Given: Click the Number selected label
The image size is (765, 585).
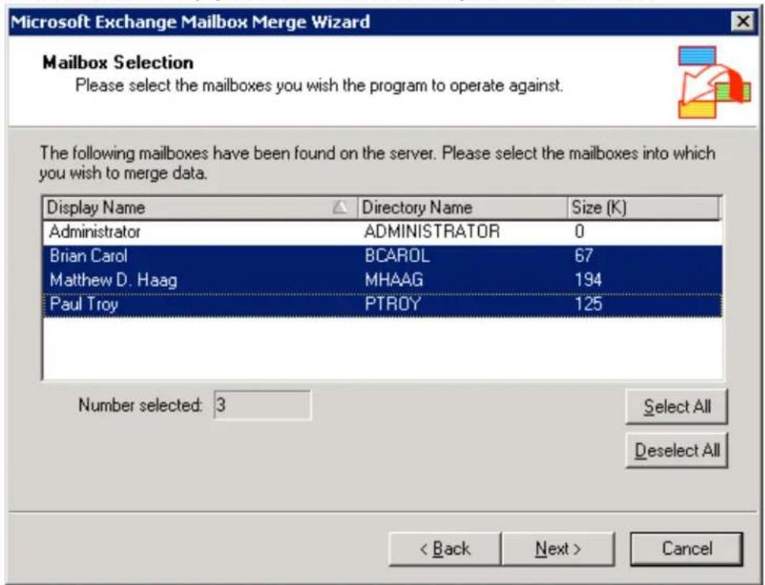Looking at the screenshot, I should [140, 406].
